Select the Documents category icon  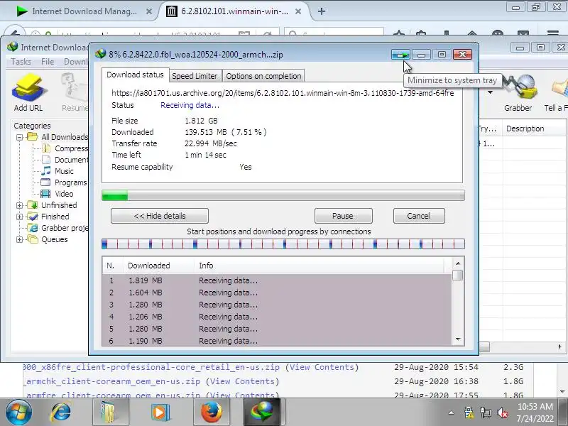[46, 159]
